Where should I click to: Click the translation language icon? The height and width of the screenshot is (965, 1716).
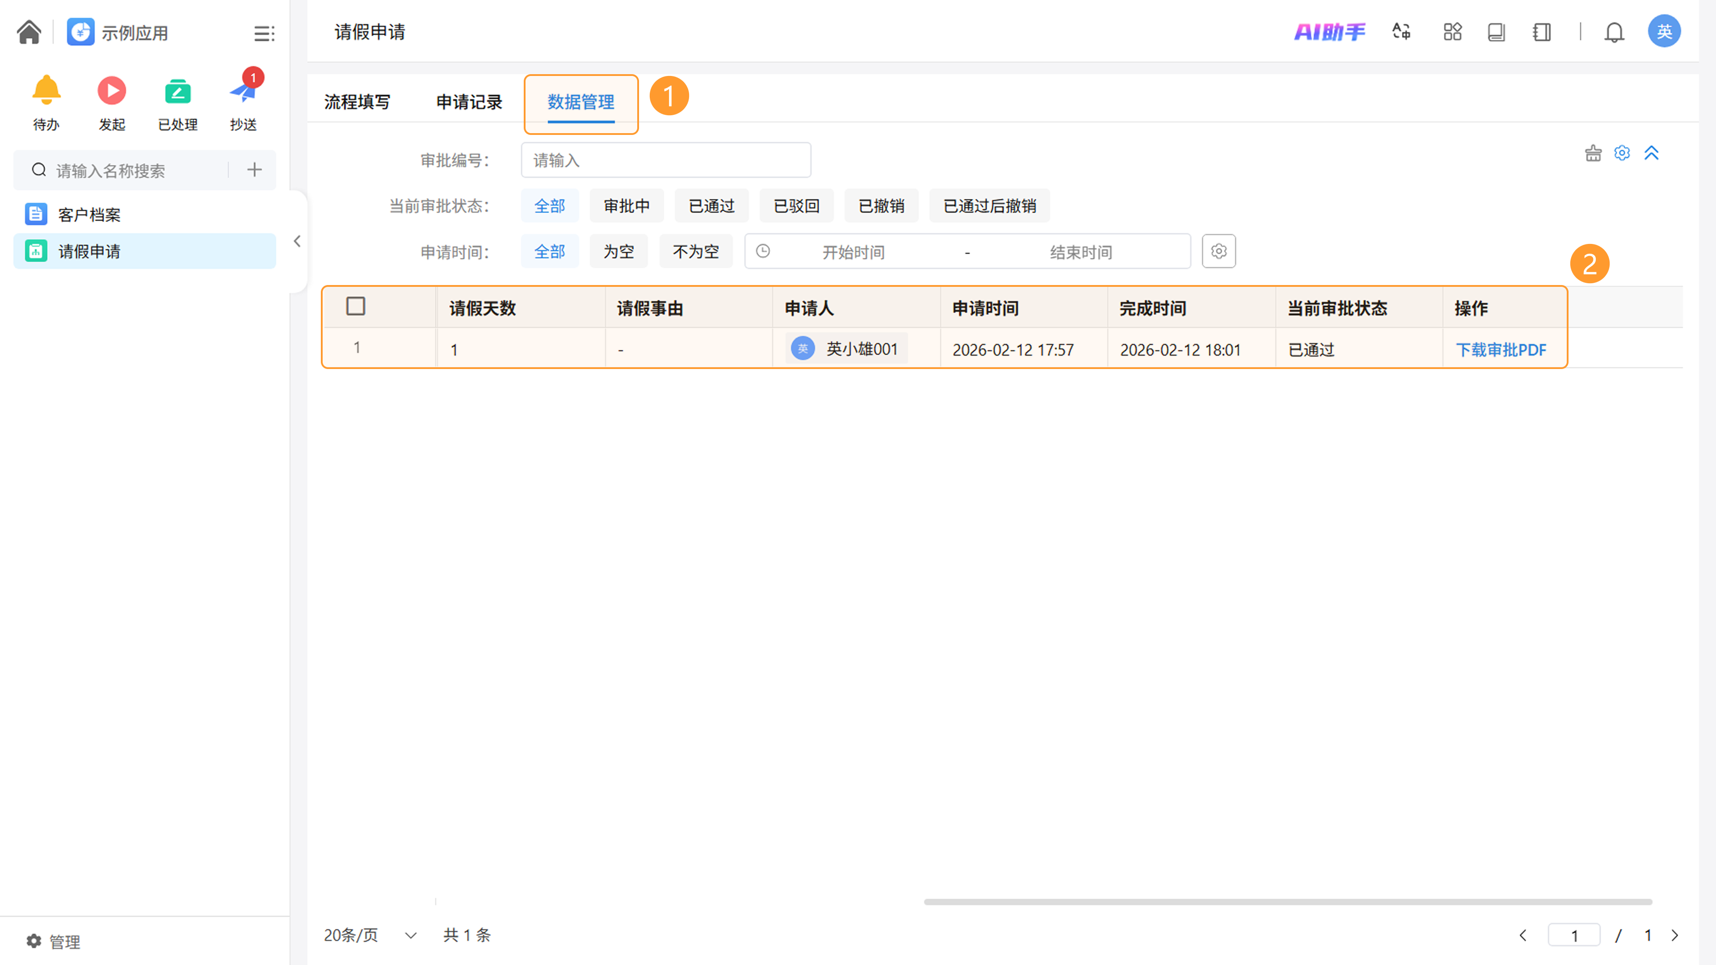point(1401,32)
